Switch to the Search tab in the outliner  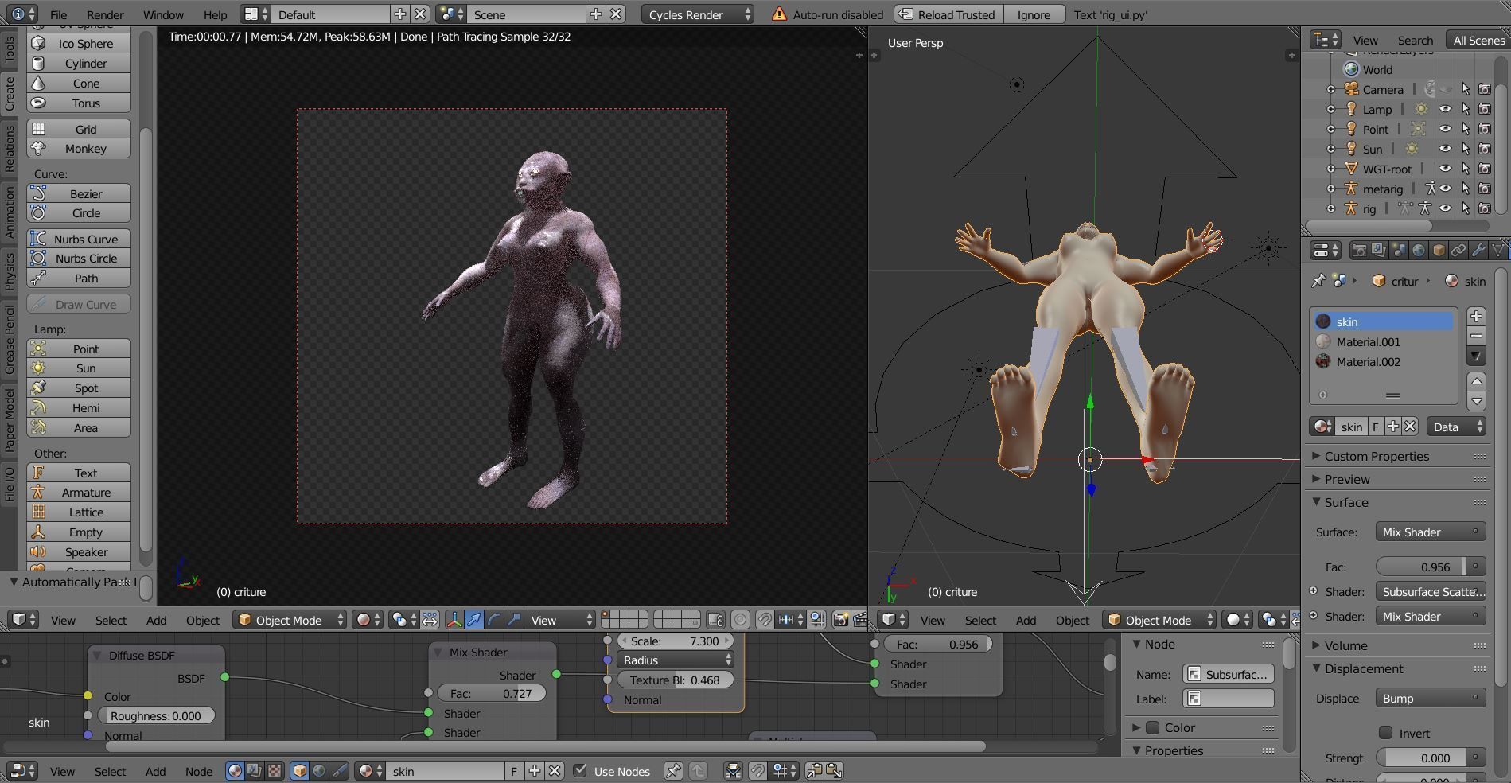click(x=1416, y=40)
